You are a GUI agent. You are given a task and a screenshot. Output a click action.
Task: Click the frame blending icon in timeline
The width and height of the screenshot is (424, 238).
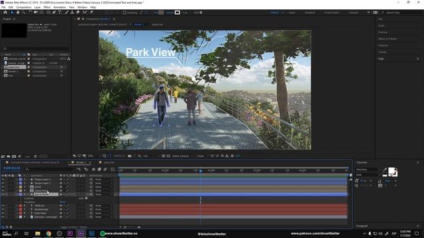pyautogui.click(x=99, y=169)
